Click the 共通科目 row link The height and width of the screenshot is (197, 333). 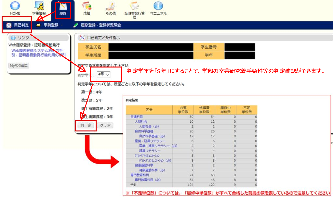click(137, 117)
